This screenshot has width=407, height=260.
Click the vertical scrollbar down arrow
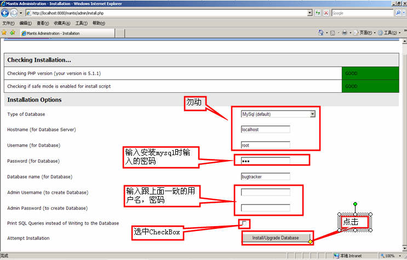[404, 249]
